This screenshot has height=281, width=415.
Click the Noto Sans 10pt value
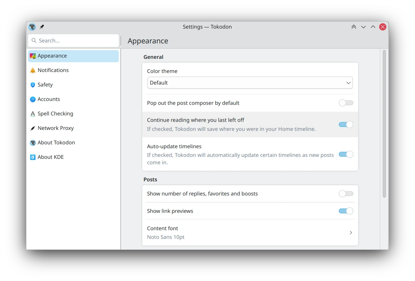tap(166, 237)
